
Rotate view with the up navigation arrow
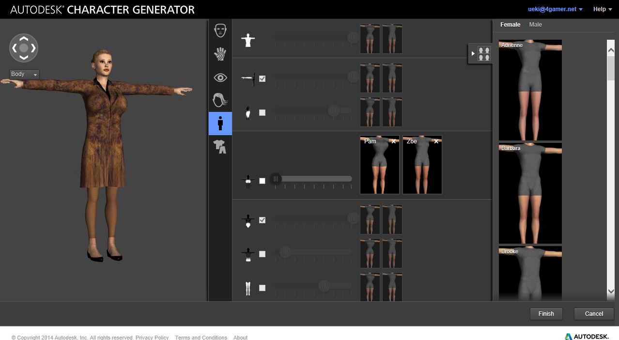(x=24, y=39)
